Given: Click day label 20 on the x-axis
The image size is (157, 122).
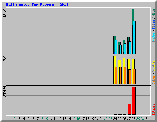Looking at the screenshot, I should [97, 119].
